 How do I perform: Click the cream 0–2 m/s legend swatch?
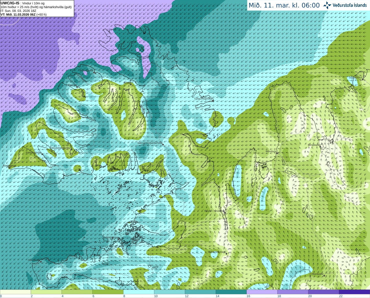[x=15, y=292]
